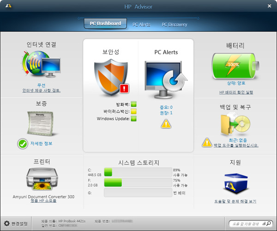Click the green warranty checkmark icon
The image size is (277, 231).
tap(23, 144)
